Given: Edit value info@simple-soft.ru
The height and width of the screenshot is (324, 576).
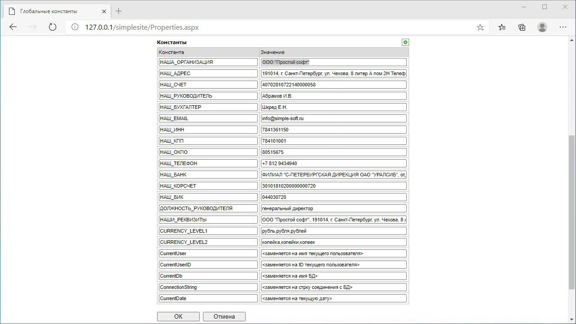Looking at the screenshot, I should click(333, 118).
